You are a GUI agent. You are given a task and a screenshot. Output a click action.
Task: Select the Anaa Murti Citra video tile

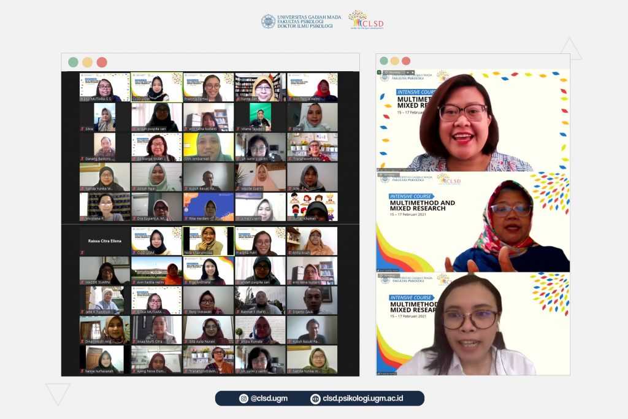tap(156, 330)
